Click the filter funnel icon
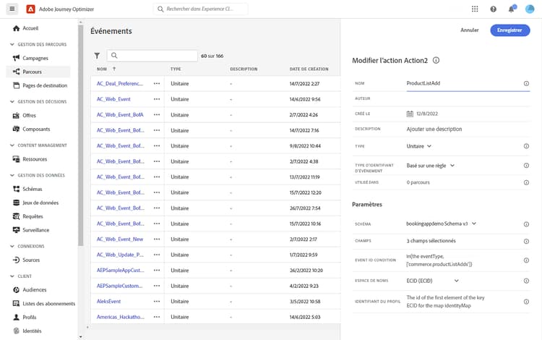 coord(97,56)
